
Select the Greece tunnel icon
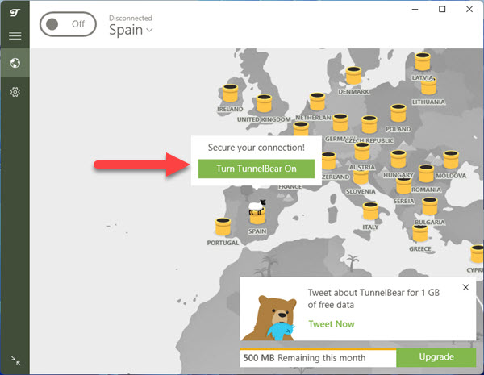point(420,233)
